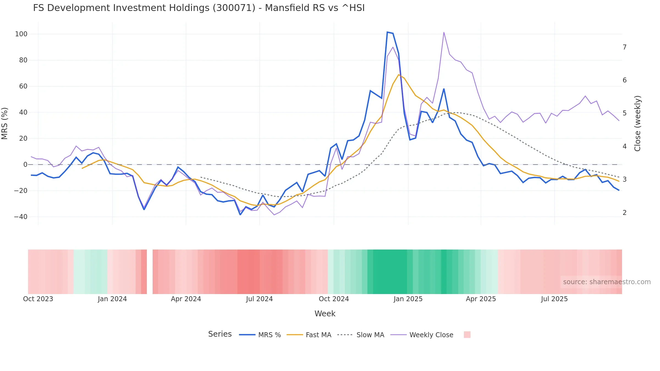The image size is (660, 371).
Task: Click the 'Oct 2024' x-axis tick label
Action: 334,299
